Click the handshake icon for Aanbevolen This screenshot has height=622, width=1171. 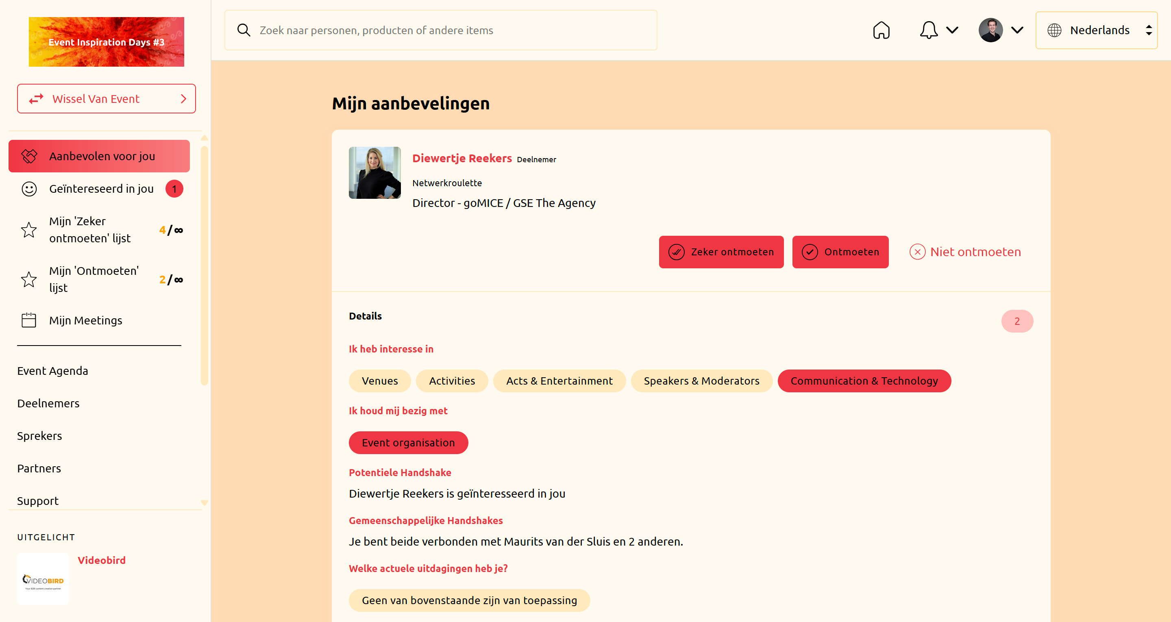(29, 156)
